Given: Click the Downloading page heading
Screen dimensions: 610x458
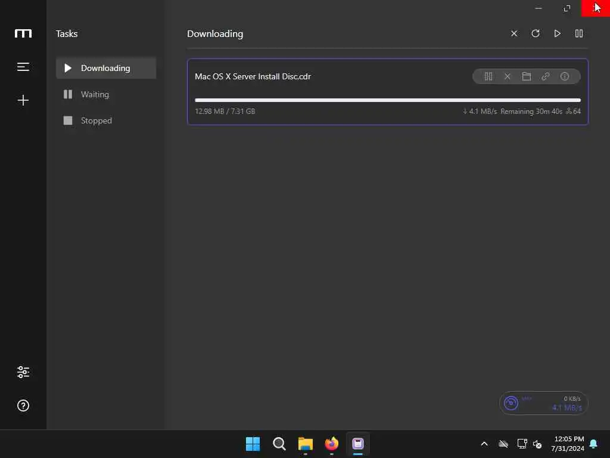Looking at the screenshot, I should pyautogui.click(x=215, y=34).
